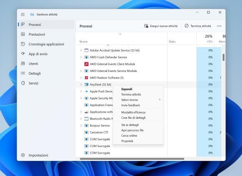Click the Adobe Acrobat Update Service icon
The width and height of the screenshot is (242, 176).
pos(86,50)
